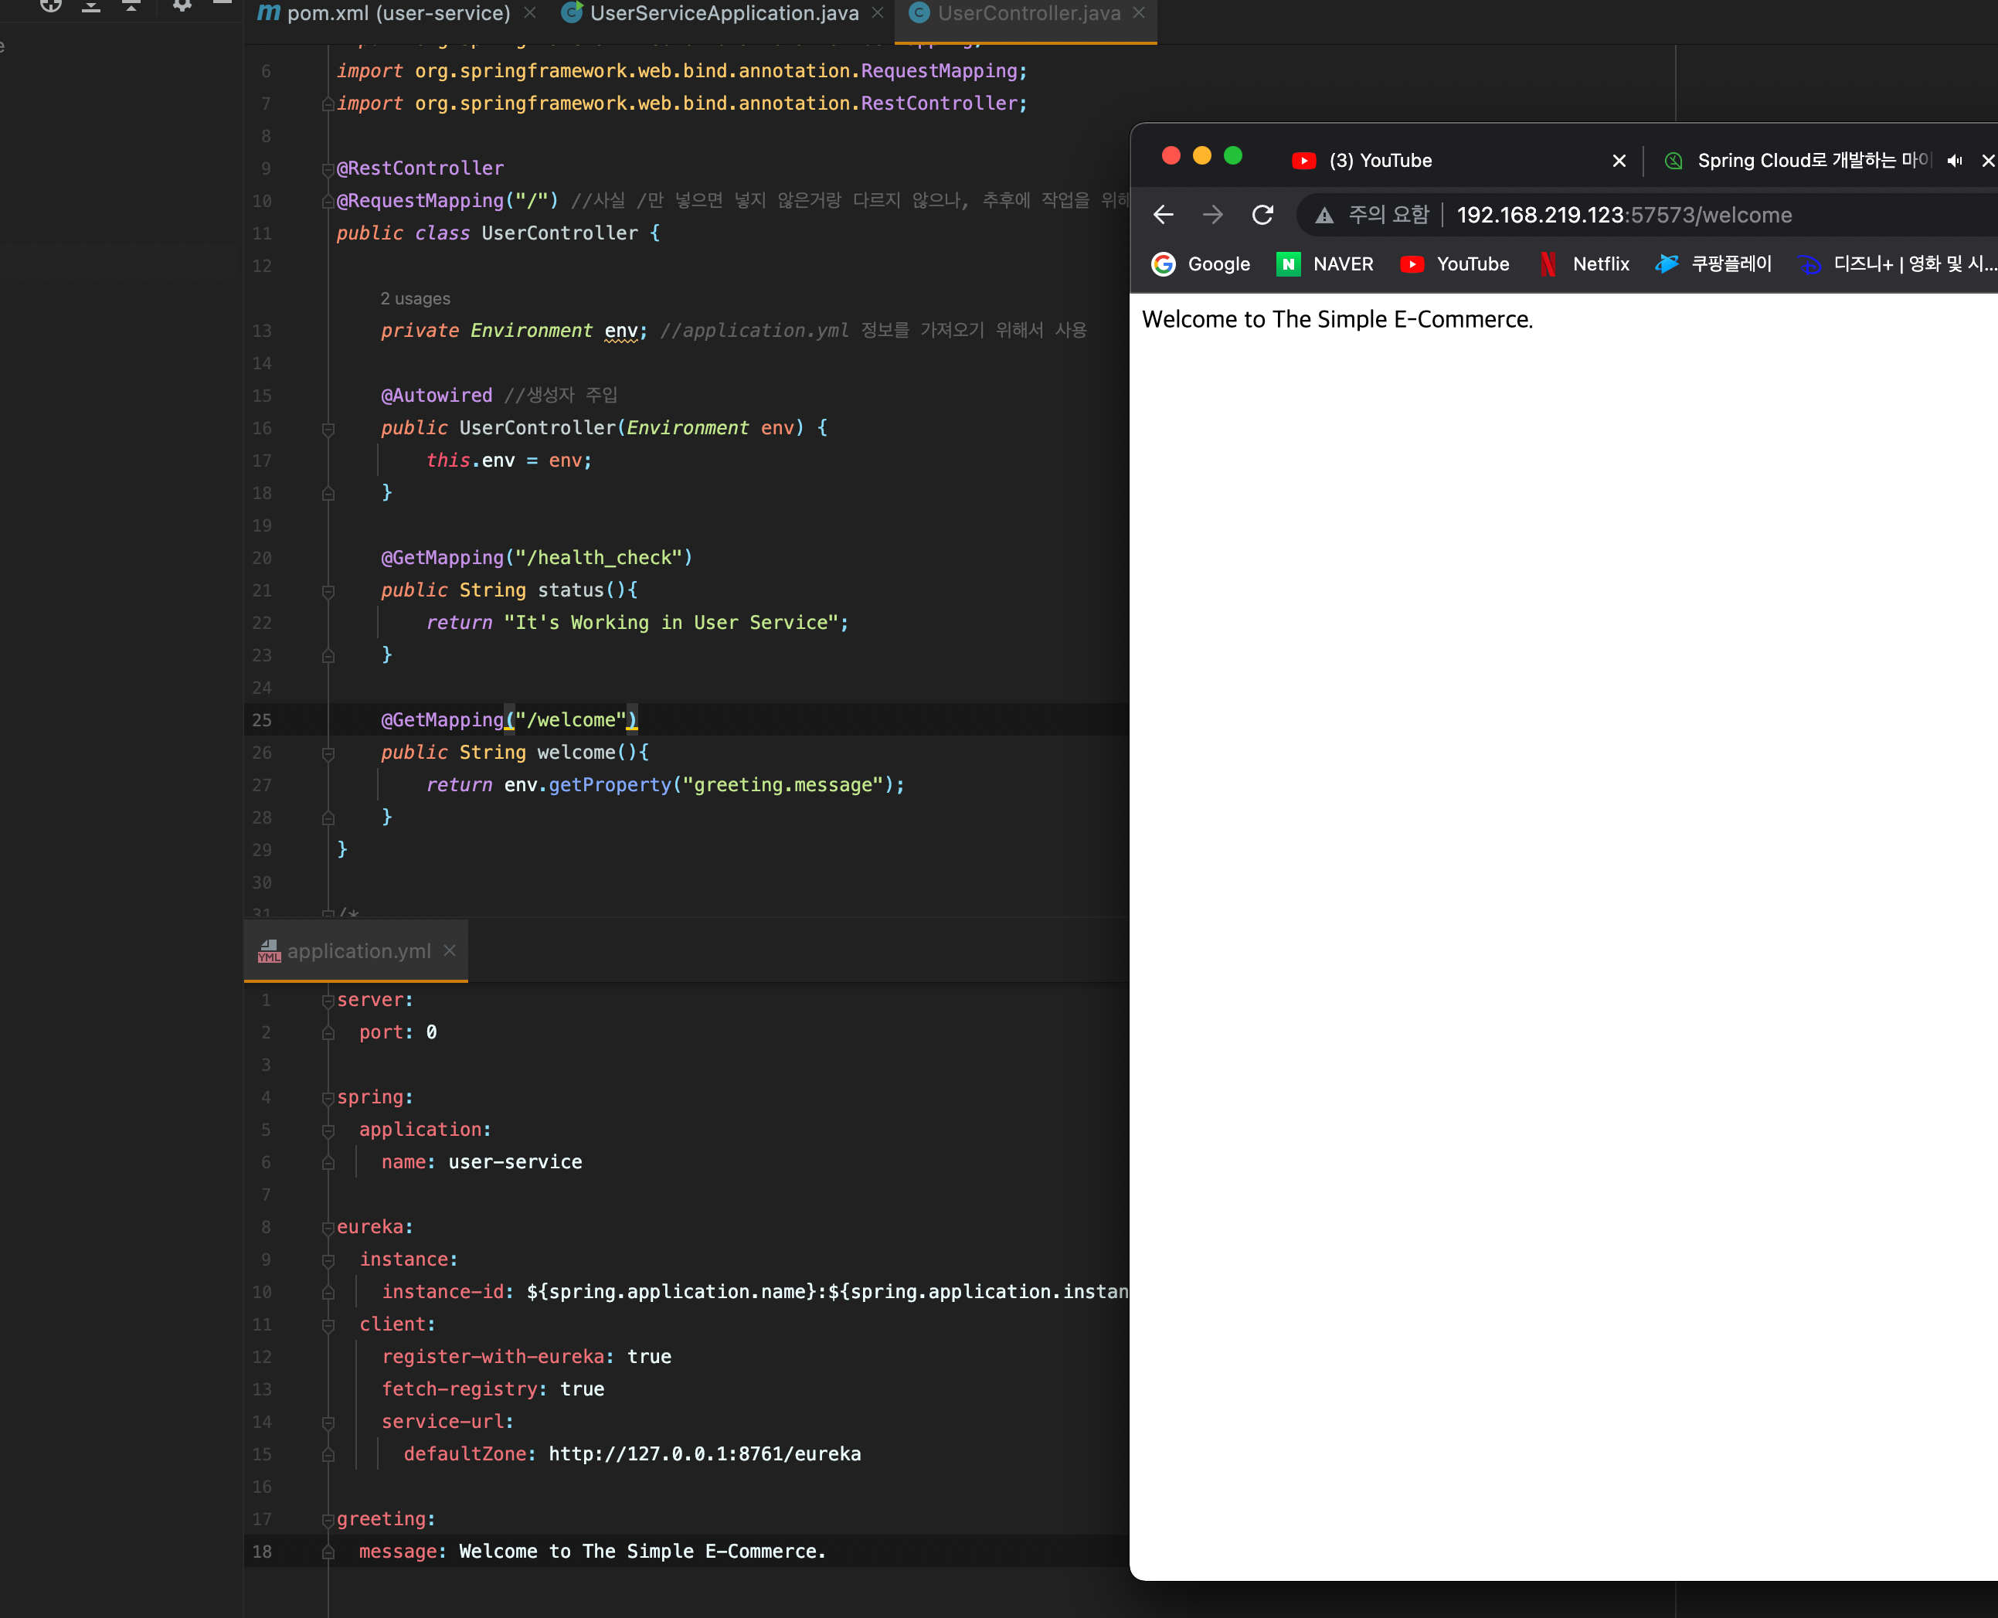Focus the browser address bar URL
Image resolution: width=1998 pixels, height=1618 pixels.
1623,216
